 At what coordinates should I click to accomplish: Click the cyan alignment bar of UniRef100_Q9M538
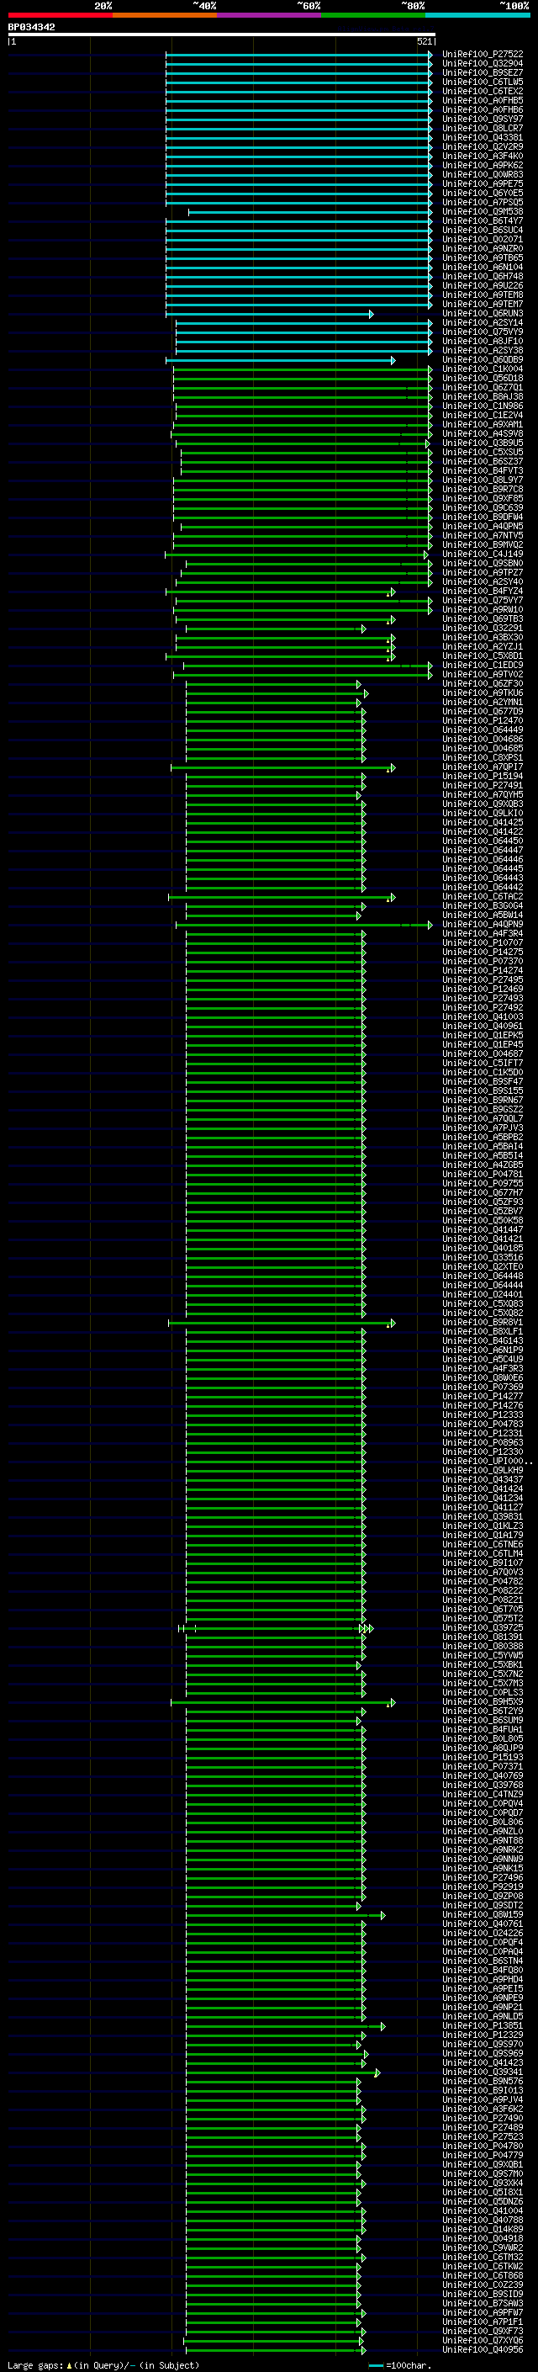pyautogui.click(x=310, y=213)
